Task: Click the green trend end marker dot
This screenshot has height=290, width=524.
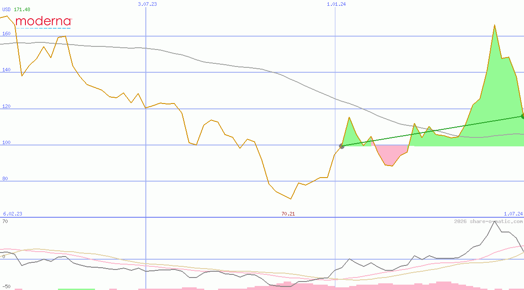Action: pyautogui.click(x=522, y=116)
